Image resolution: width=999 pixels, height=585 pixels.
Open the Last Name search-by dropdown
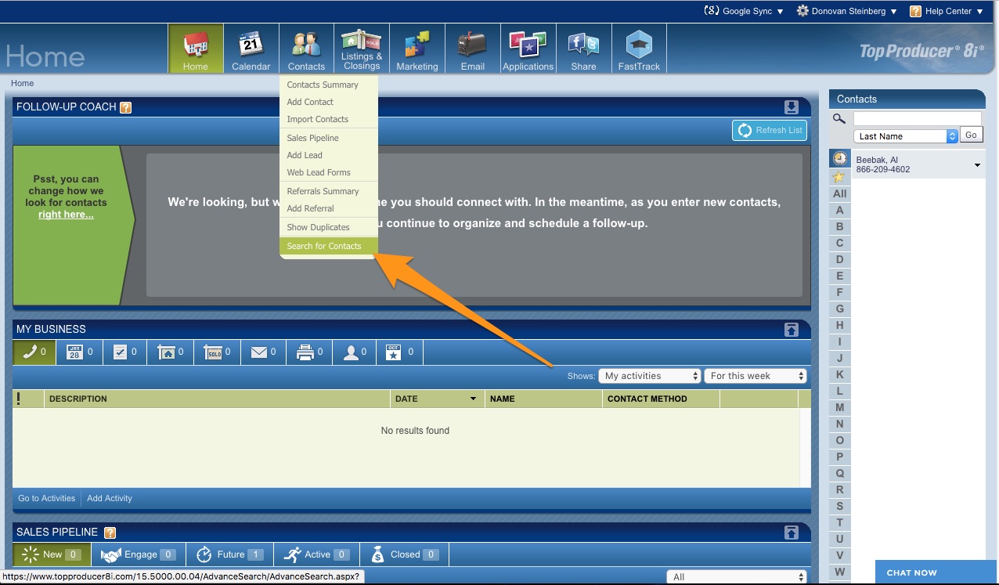tap(906, 136)
